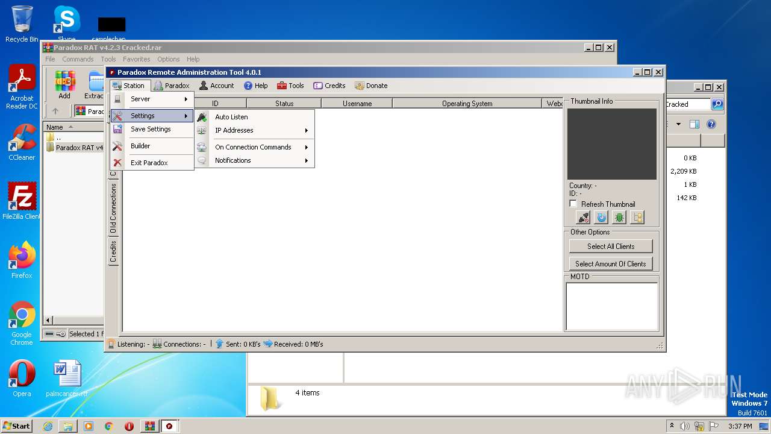
Task: Click the Internet Explorer taskbar icon
Action: click(48, 426)
